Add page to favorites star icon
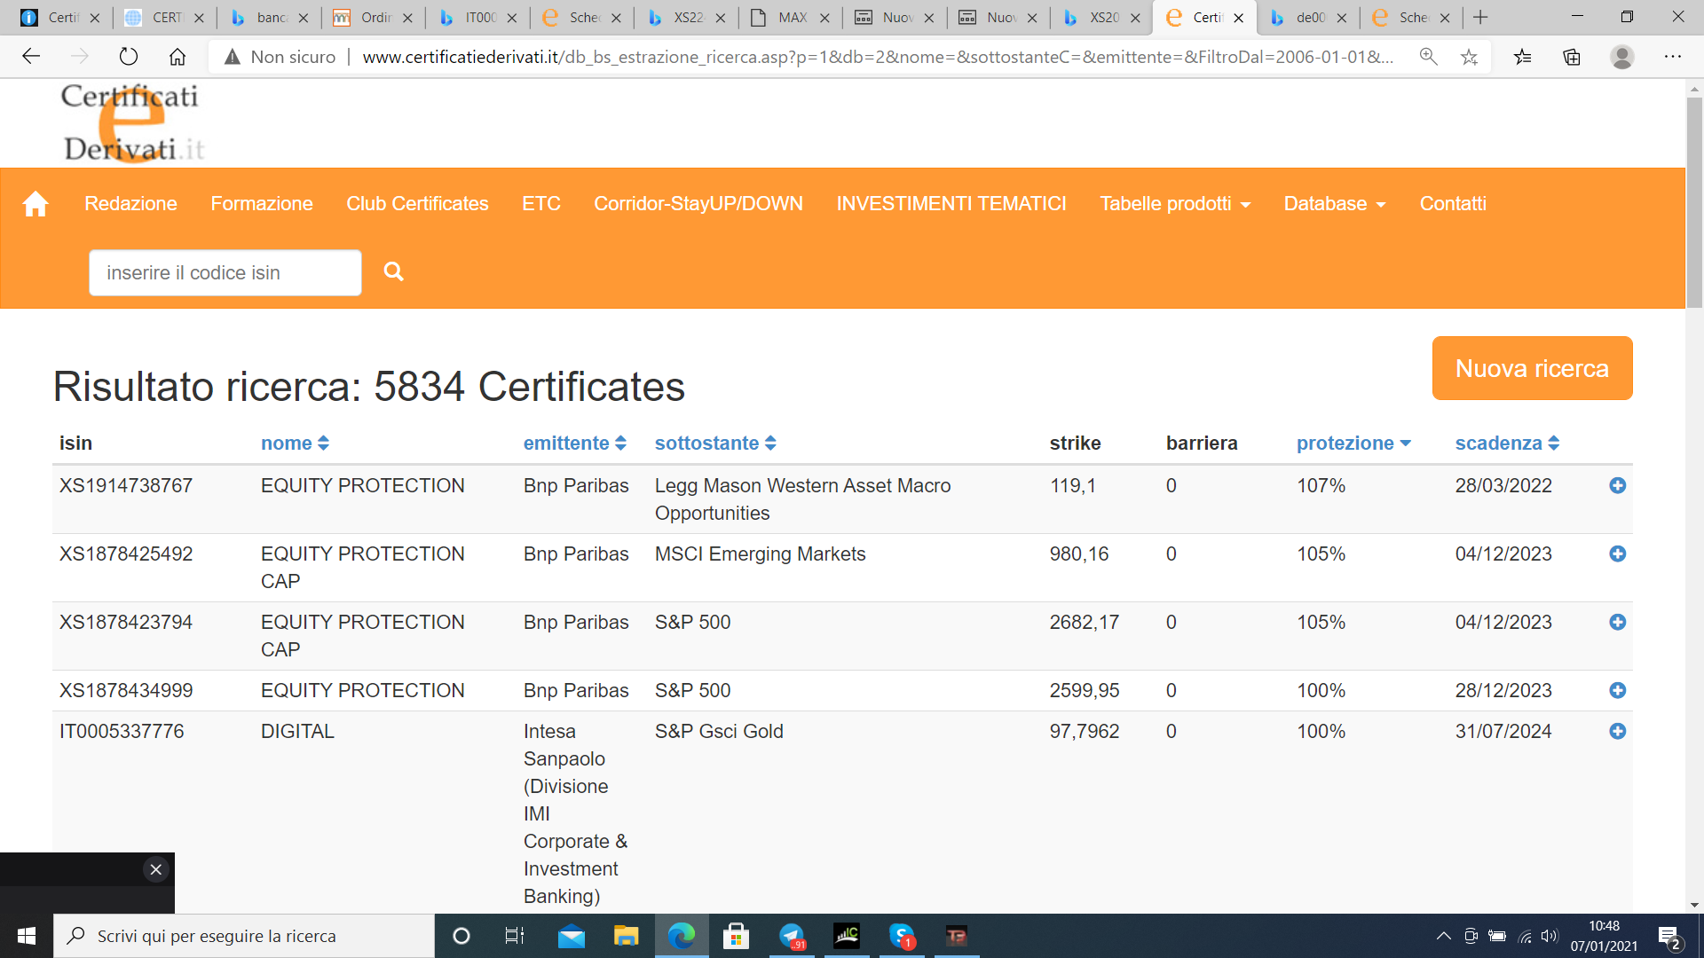The width and height of the screenshot is (1704, 958). pos(1469,57)
